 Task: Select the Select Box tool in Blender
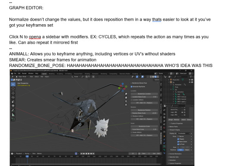click(13, 84)
